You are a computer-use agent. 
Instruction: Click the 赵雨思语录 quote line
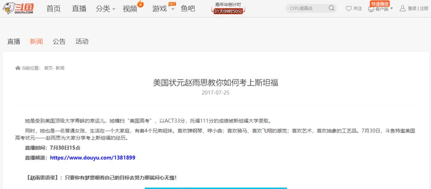click(101, 177)
